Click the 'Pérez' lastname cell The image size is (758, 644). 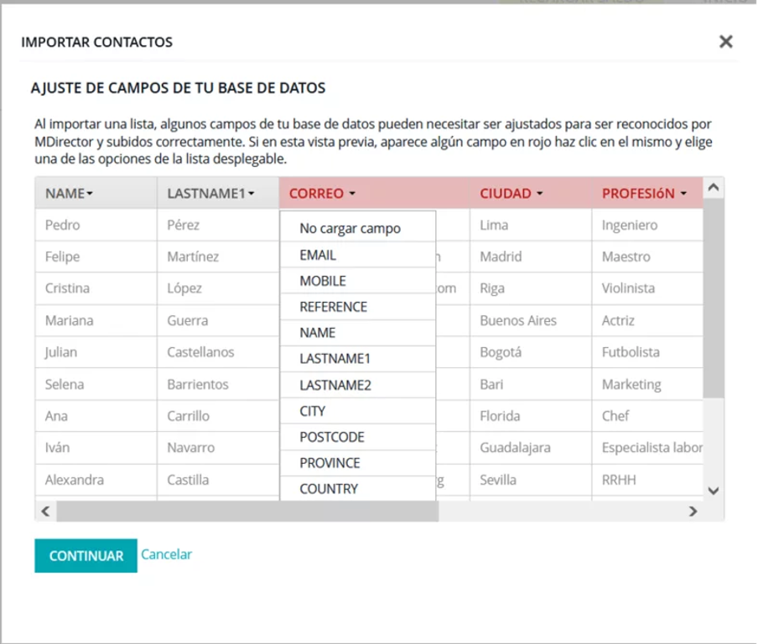tap(218, 225)
